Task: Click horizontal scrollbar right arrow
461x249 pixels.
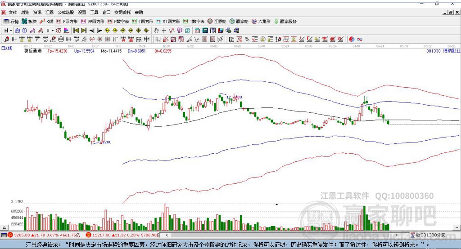Action: click(x=396, y=235)
